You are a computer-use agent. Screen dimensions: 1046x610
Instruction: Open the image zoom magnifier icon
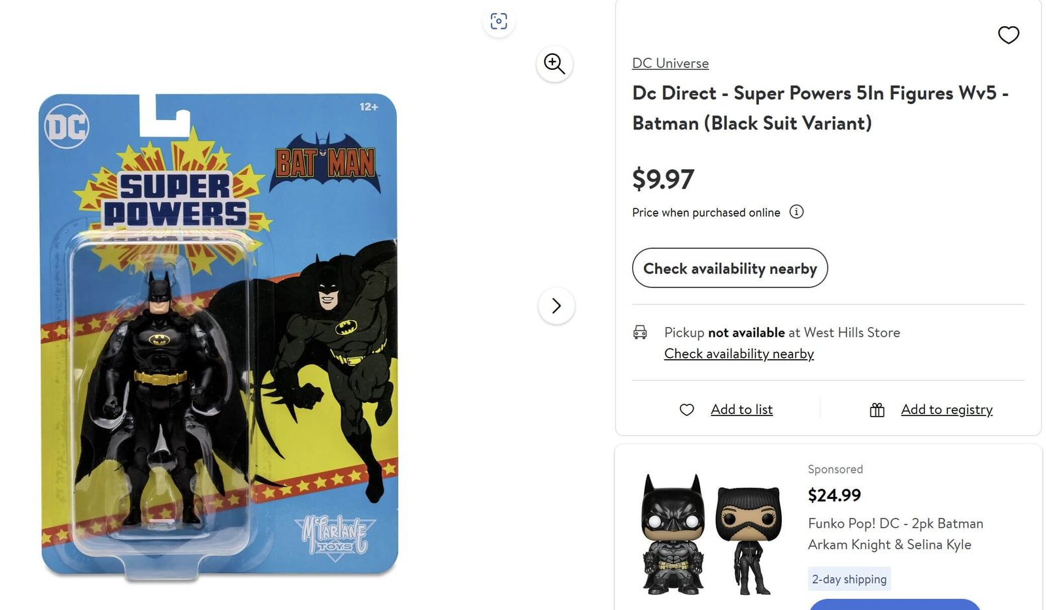click(x=554, y=63)
